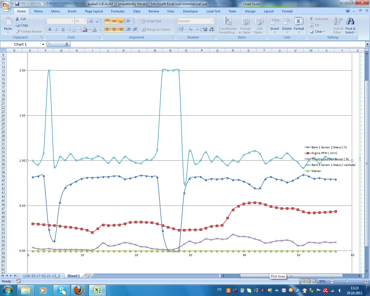Open the Name Box dropdown for Chart 1
The image size is (370, 296).
(x=43, y=45)
